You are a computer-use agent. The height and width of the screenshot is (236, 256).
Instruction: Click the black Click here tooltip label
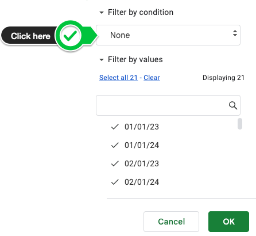(x=30, y=36)
